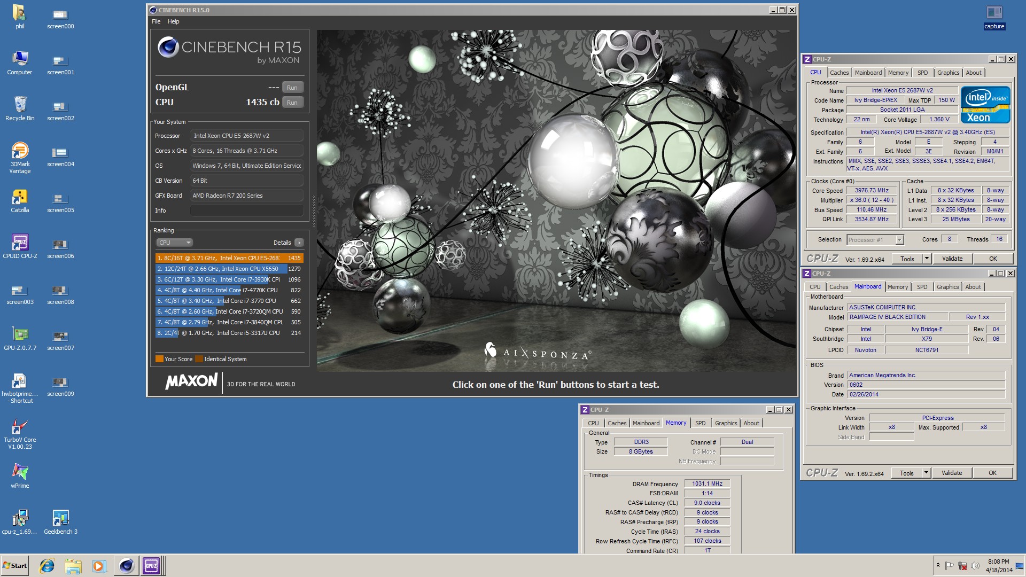Open the capture icon on desktop
1026x577 pixels.
994,17
